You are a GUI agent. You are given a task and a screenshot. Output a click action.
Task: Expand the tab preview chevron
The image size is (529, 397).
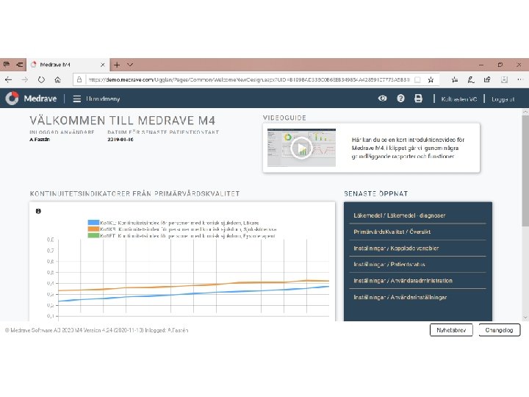tap(130, 65)
